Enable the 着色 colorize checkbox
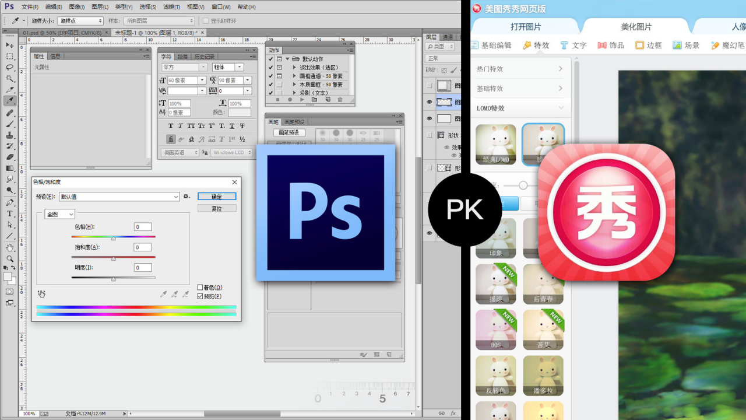The height and width of the screenshot is (420, 746). [x=200, y=288]
